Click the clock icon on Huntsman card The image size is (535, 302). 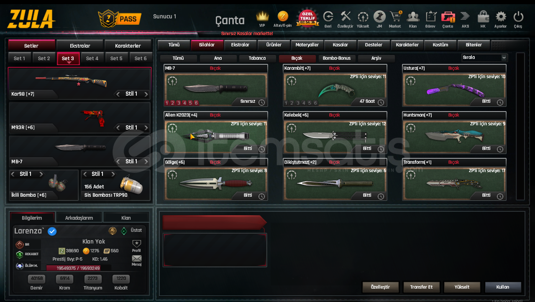coord(500,149)
